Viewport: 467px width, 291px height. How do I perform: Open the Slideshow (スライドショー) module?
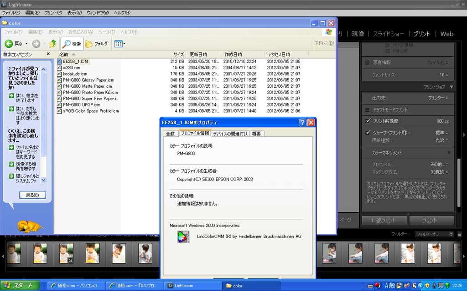coord(389,34)
